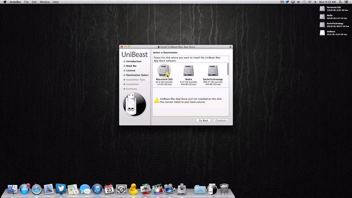This screenshot has width=352, height=198.
Task: Open the AirPlay display menu bar icon
Action: 293,2
